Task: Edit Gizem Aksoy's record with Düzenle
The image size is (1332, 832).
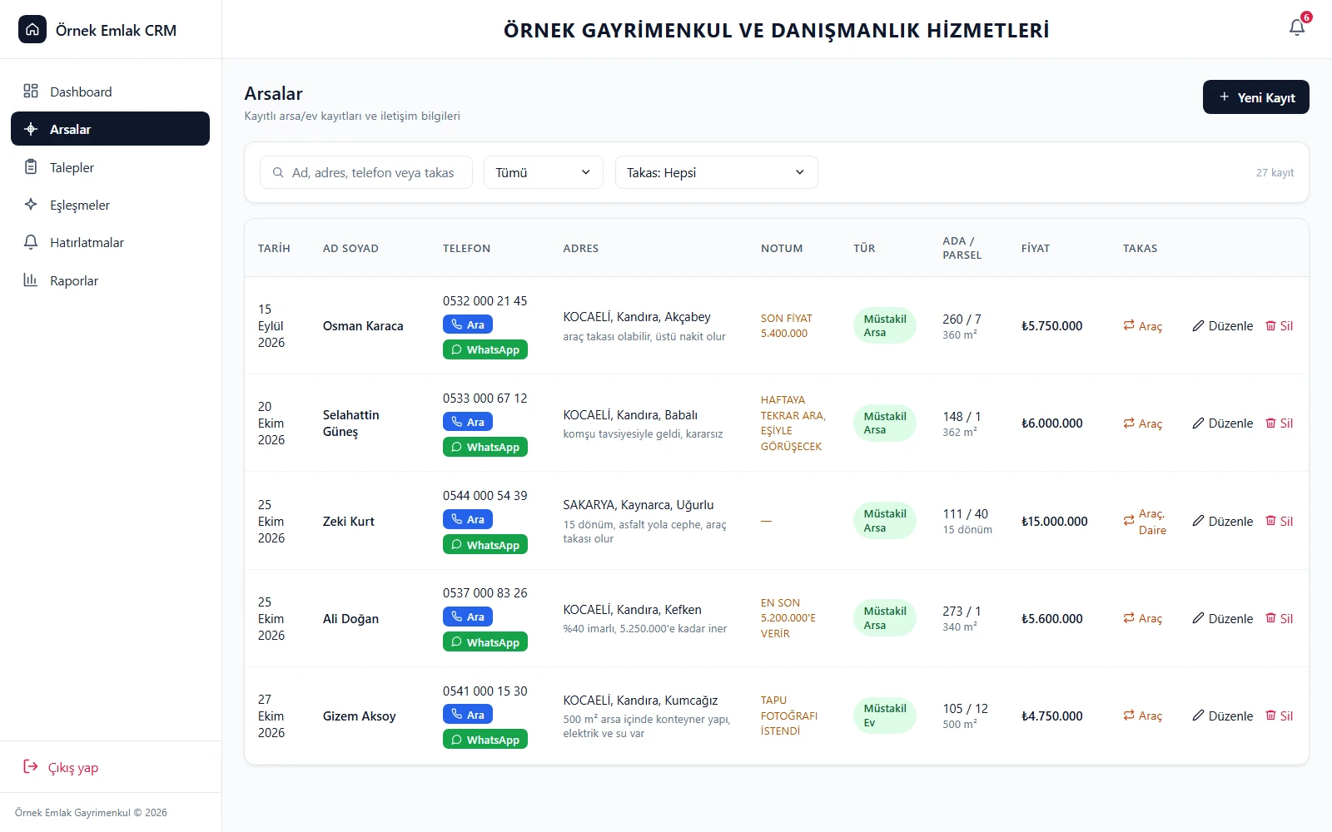Action: (x=1222, y=716)
